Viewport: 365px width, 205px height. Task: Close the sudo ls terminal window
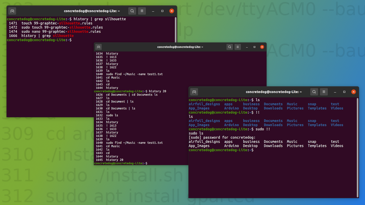353,92
